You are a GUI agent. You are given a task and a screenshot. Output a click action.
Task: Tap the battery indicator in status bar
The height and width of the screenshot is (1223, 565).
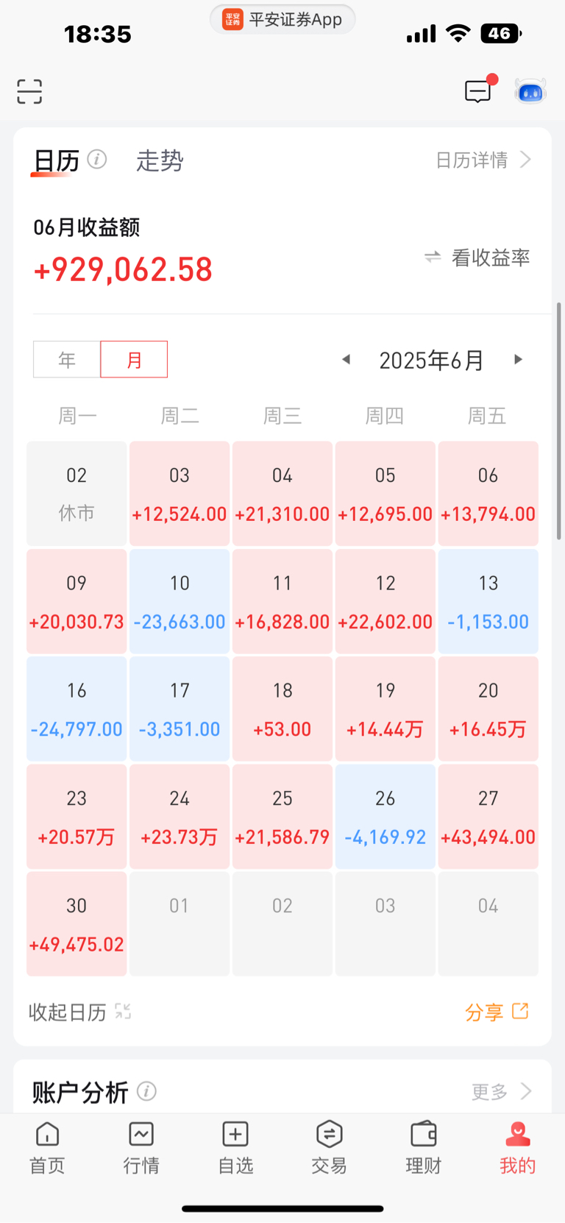coord(500,33)
